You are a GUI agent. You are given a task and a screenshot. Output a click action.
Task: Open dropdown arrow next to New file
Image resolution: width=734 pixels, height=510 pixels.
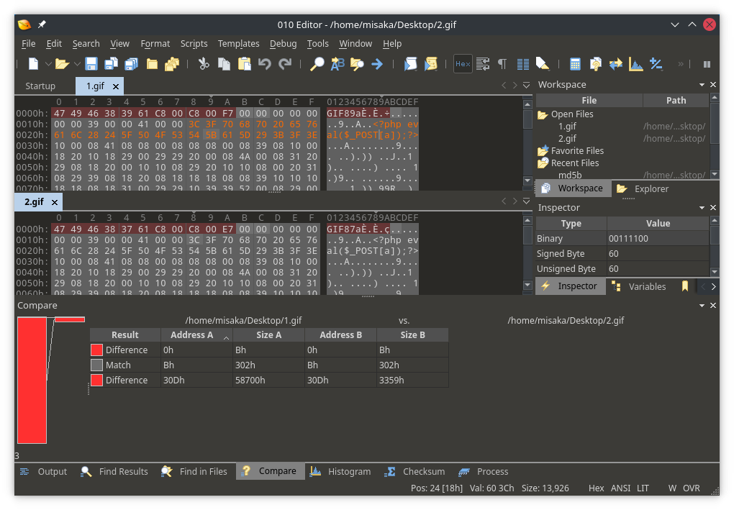coord(48,64)
